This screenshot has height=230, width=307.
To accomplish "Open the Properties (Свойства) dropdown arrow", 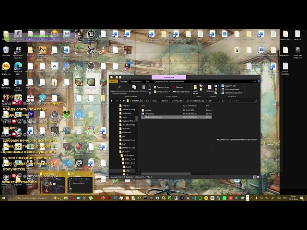I will (x=210, y=93).
